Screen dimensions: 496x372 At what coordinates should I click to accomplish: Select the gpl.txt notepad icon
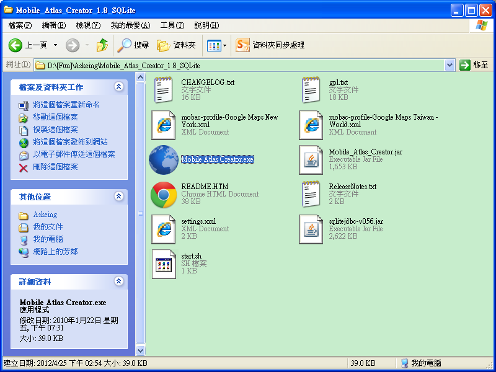click(311, 90)
